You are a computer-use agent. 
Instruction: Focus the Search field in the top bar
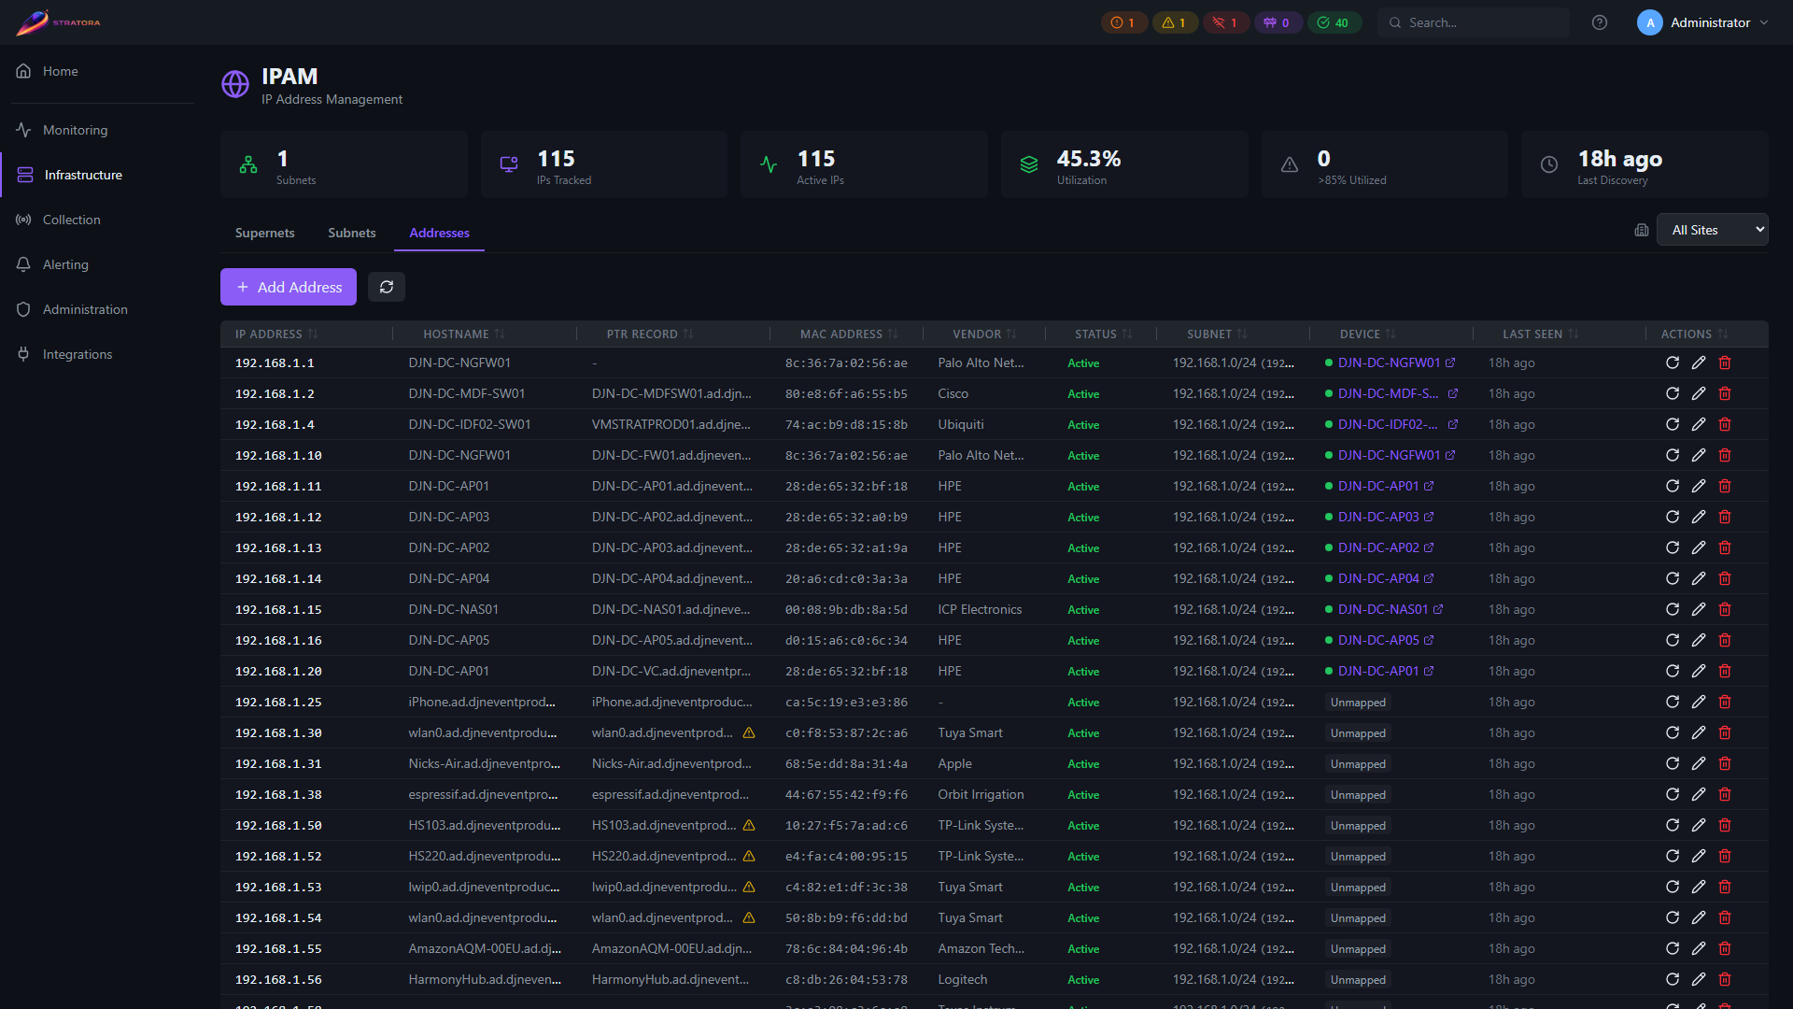pos(1474,22)
